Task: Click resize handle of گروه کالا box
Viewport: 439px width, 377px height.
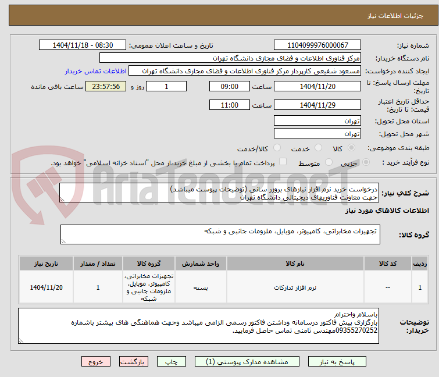Action: pos(63,241)
